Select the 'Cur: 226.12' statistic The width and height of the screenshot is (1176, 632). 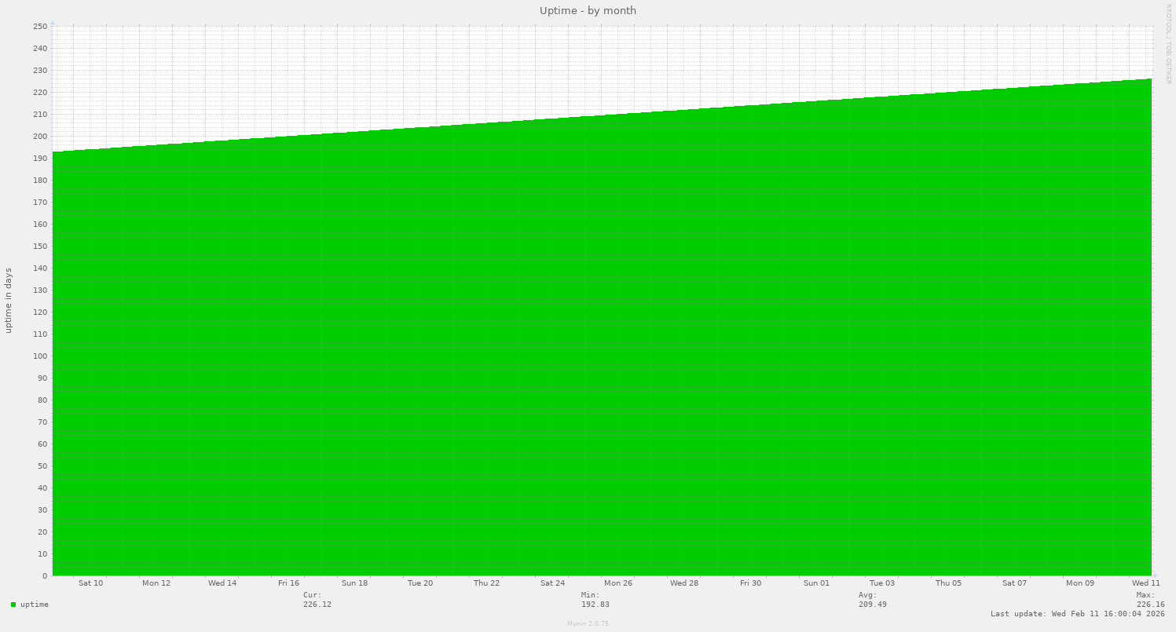coord(317,600)
